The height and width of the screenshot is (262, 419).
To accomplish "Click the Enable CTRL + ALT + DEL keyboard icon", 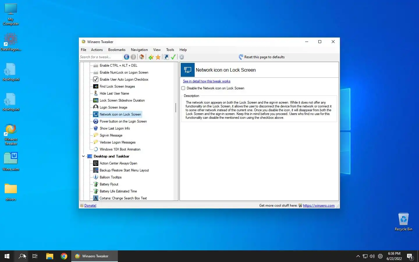I will (x=96, y=65).
